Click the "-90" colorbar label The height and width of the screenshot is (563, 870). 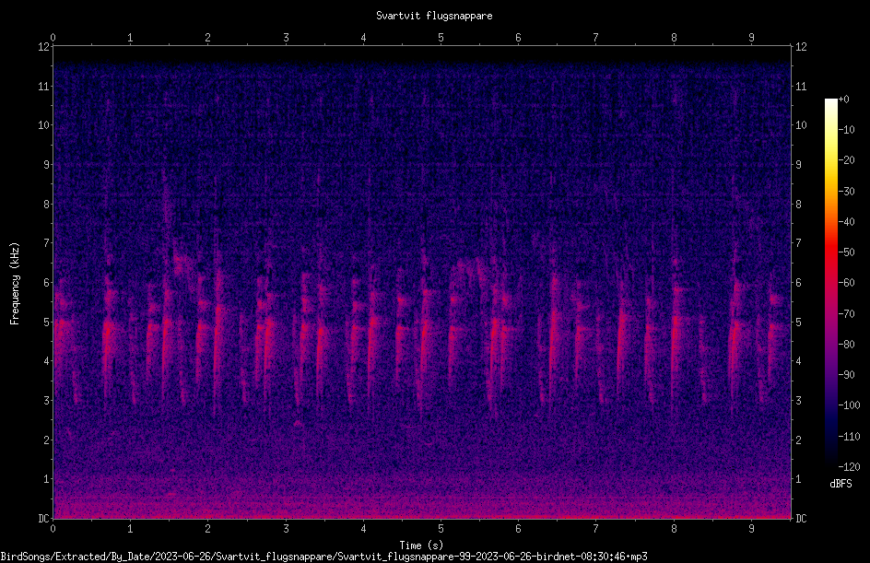point(846,375)
